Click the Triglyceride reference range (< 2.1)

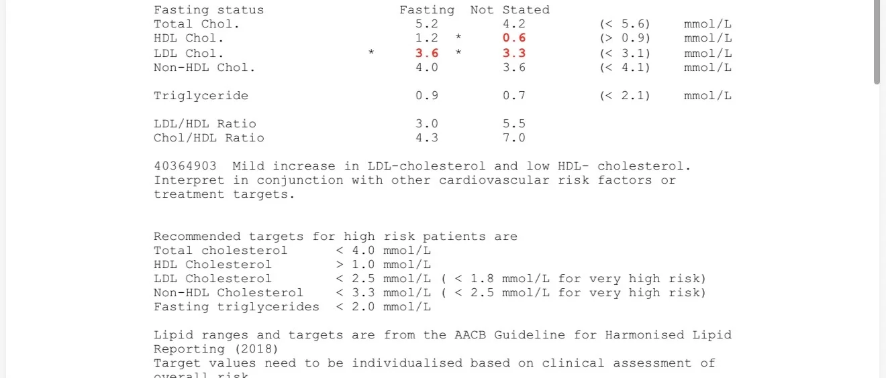click(625, 96)
